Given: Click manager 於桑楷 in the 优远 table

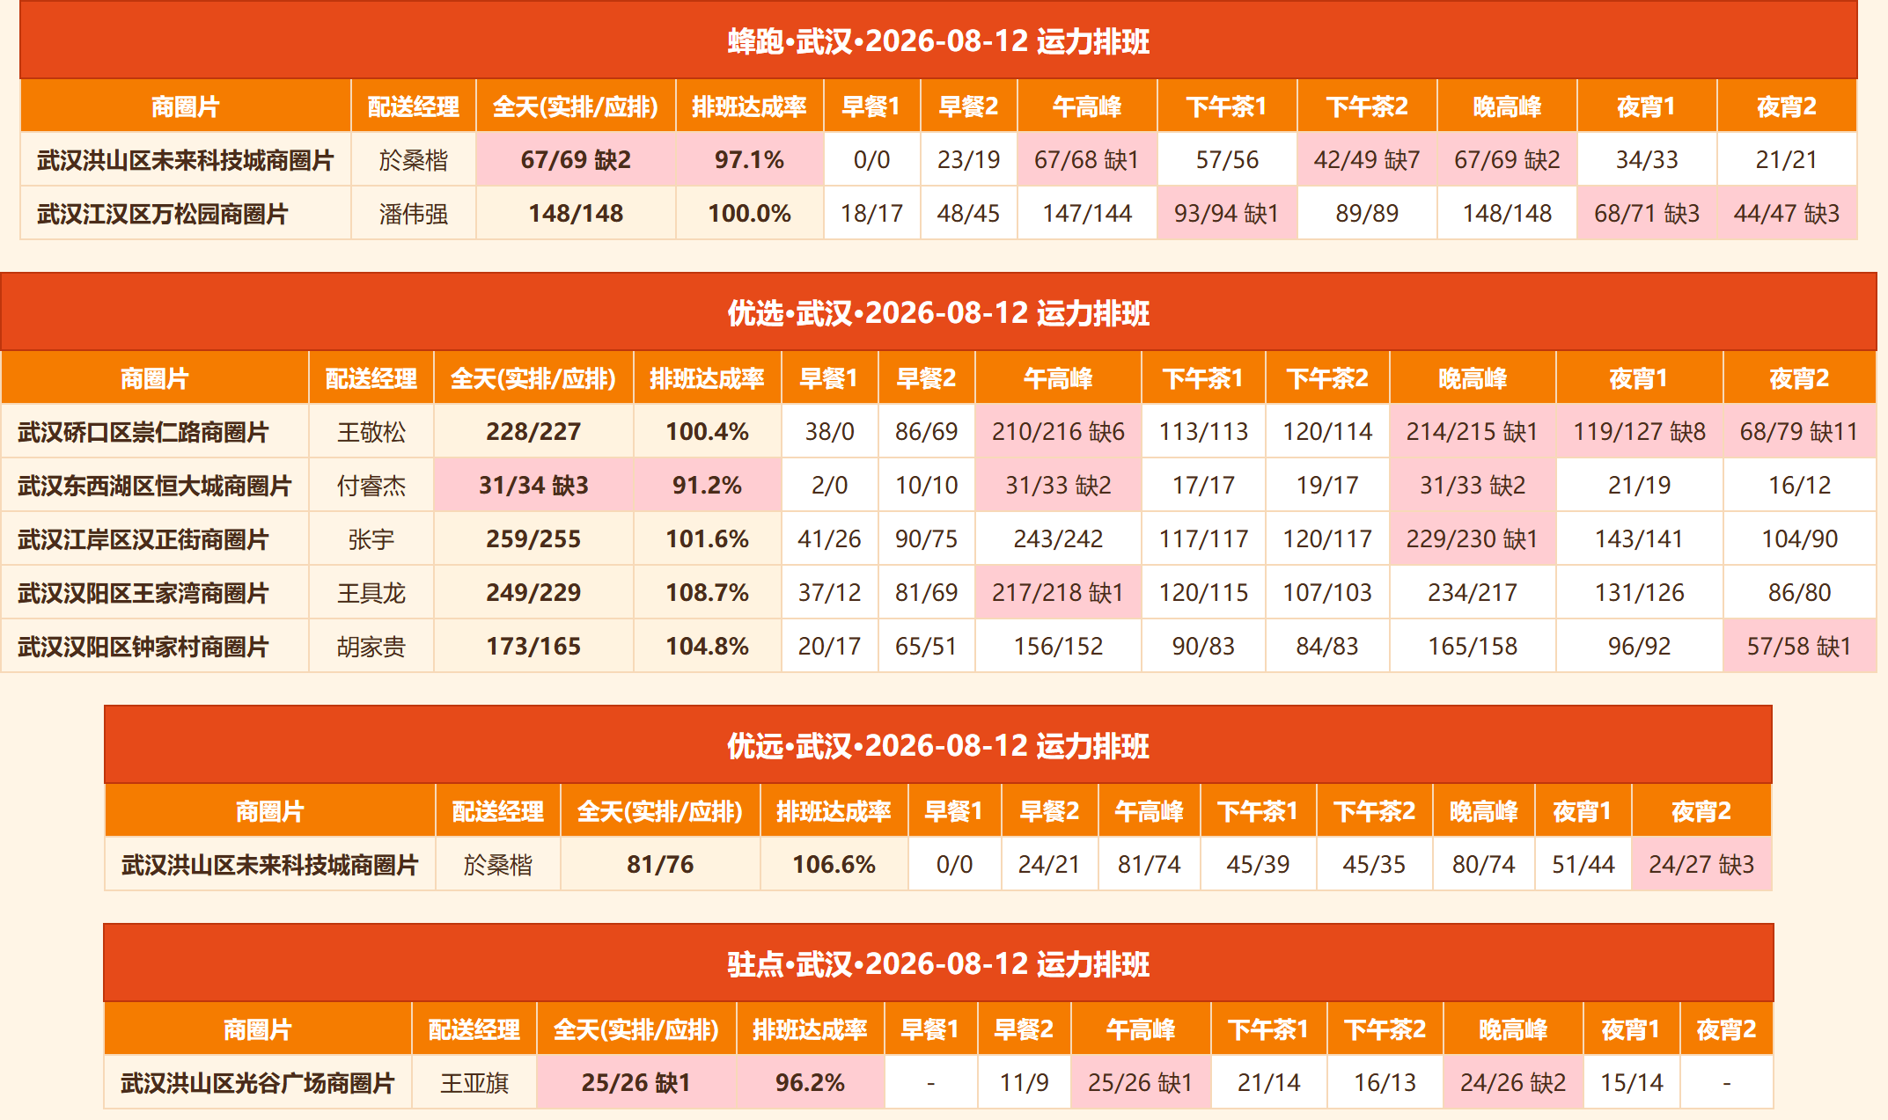Looking at the screenshot, I should (x=498, y=865).
